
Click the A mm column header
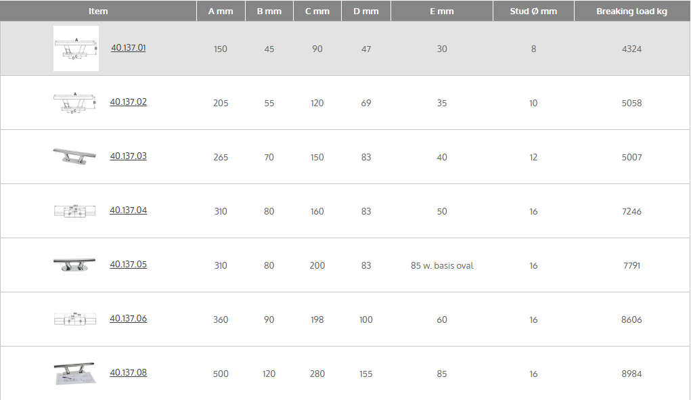(x=221, y=12)
